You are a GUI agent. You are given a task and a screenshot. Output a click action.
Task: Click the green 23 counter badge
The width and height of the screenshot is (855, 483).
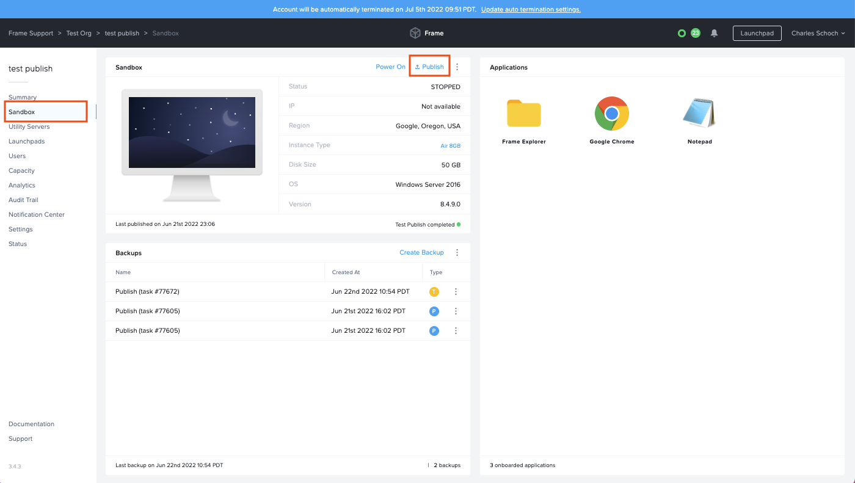click(x=696, y=33)
